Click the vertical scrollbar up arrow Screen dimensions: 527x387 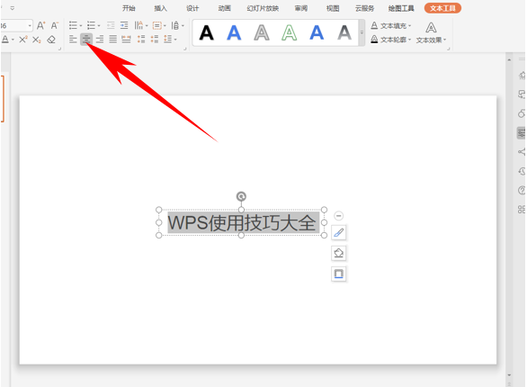coord(509,59)
